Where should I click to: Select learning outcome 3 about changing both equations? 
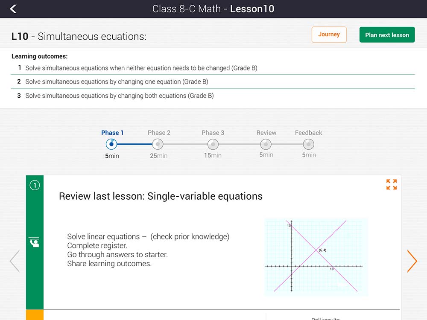[x=119, y=96]
